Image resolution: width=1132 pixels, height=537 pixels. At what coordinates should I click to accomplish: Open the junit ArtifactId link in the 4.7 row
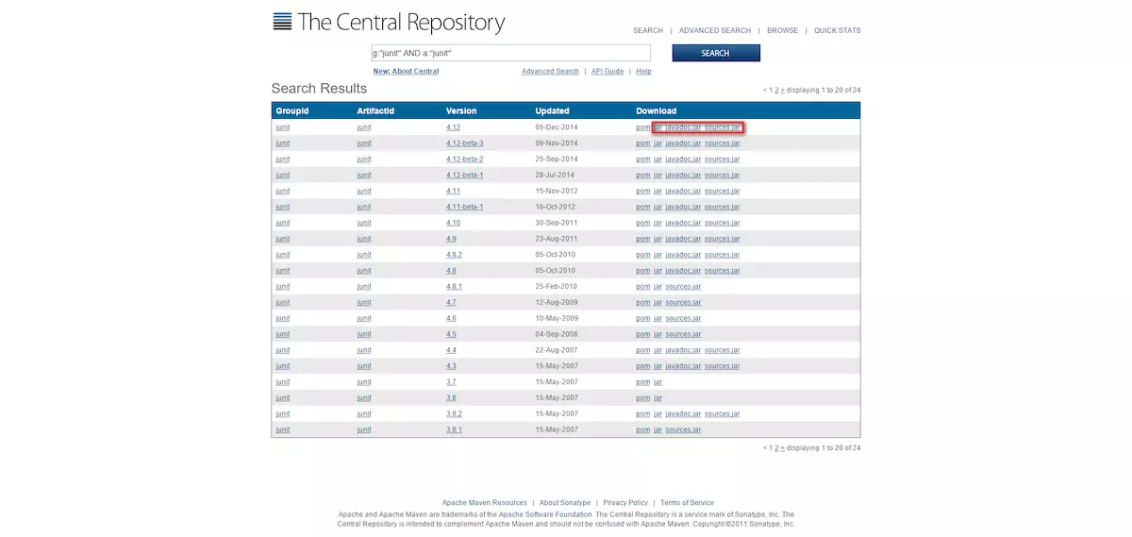click(x=364, y=303)
